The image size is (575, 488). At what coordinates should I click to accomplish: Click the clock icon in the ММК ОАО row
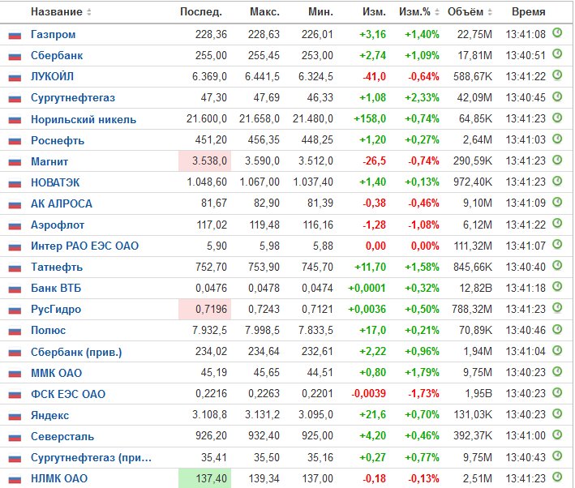(557, 371)
